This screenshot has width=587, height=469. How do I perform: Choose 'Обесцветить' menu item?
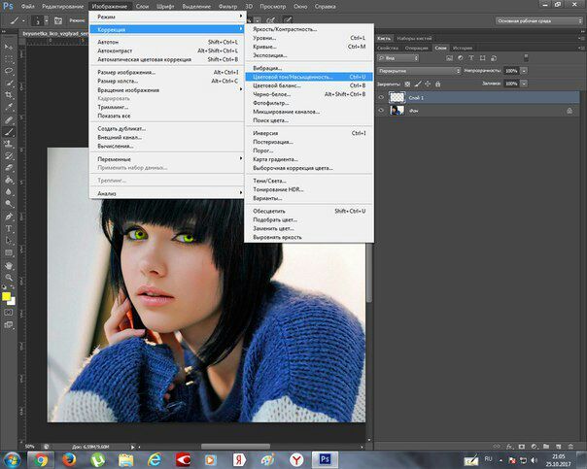pos(309,211)
